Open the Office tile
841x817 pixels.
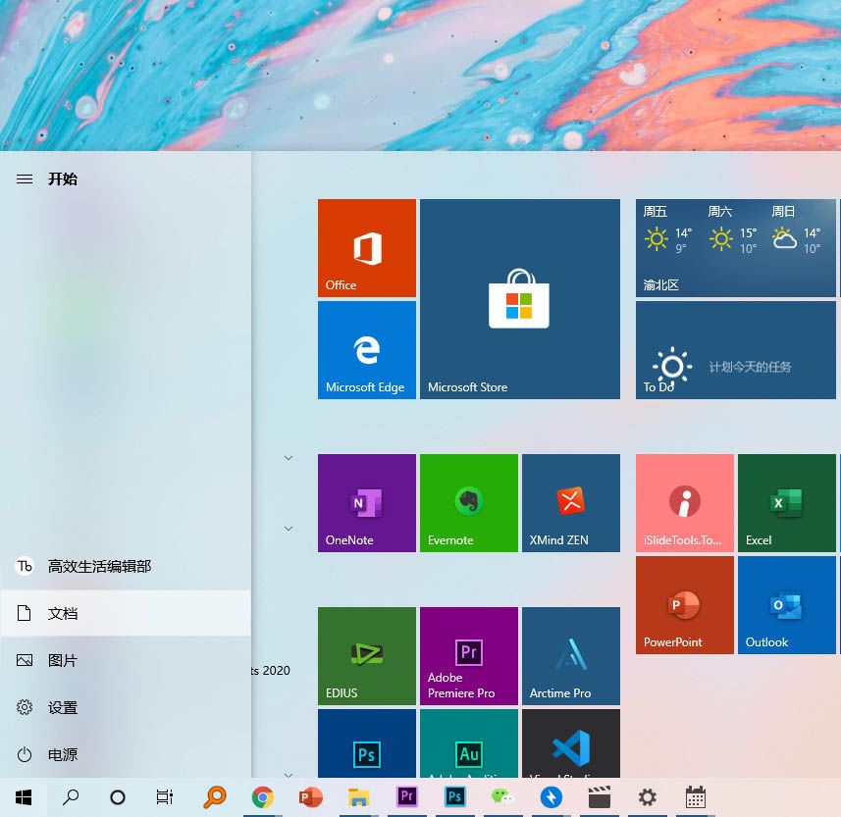pyautogui.click(x=366, y=248)
